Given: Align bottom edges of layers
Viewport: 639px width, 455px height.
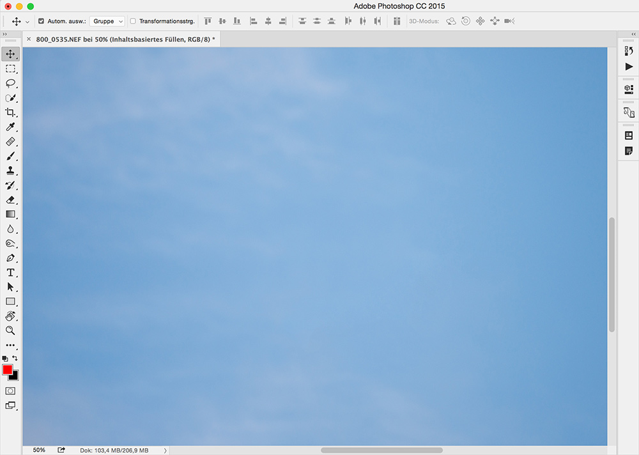Looking at the screenshot, I should [237, 21].
